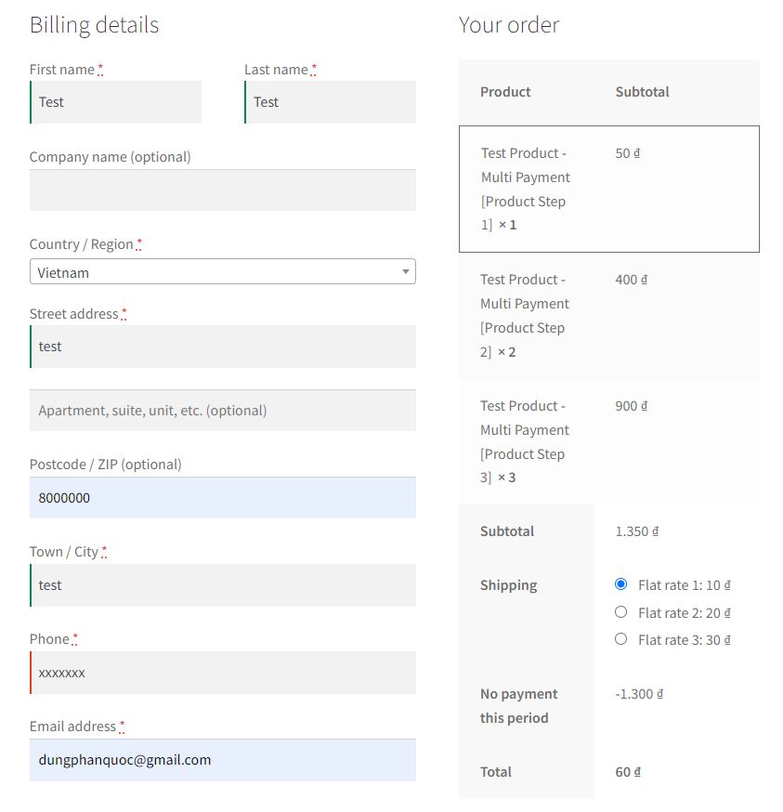
Task: Open the Country / Region dropdown
Action: [222, 272]
